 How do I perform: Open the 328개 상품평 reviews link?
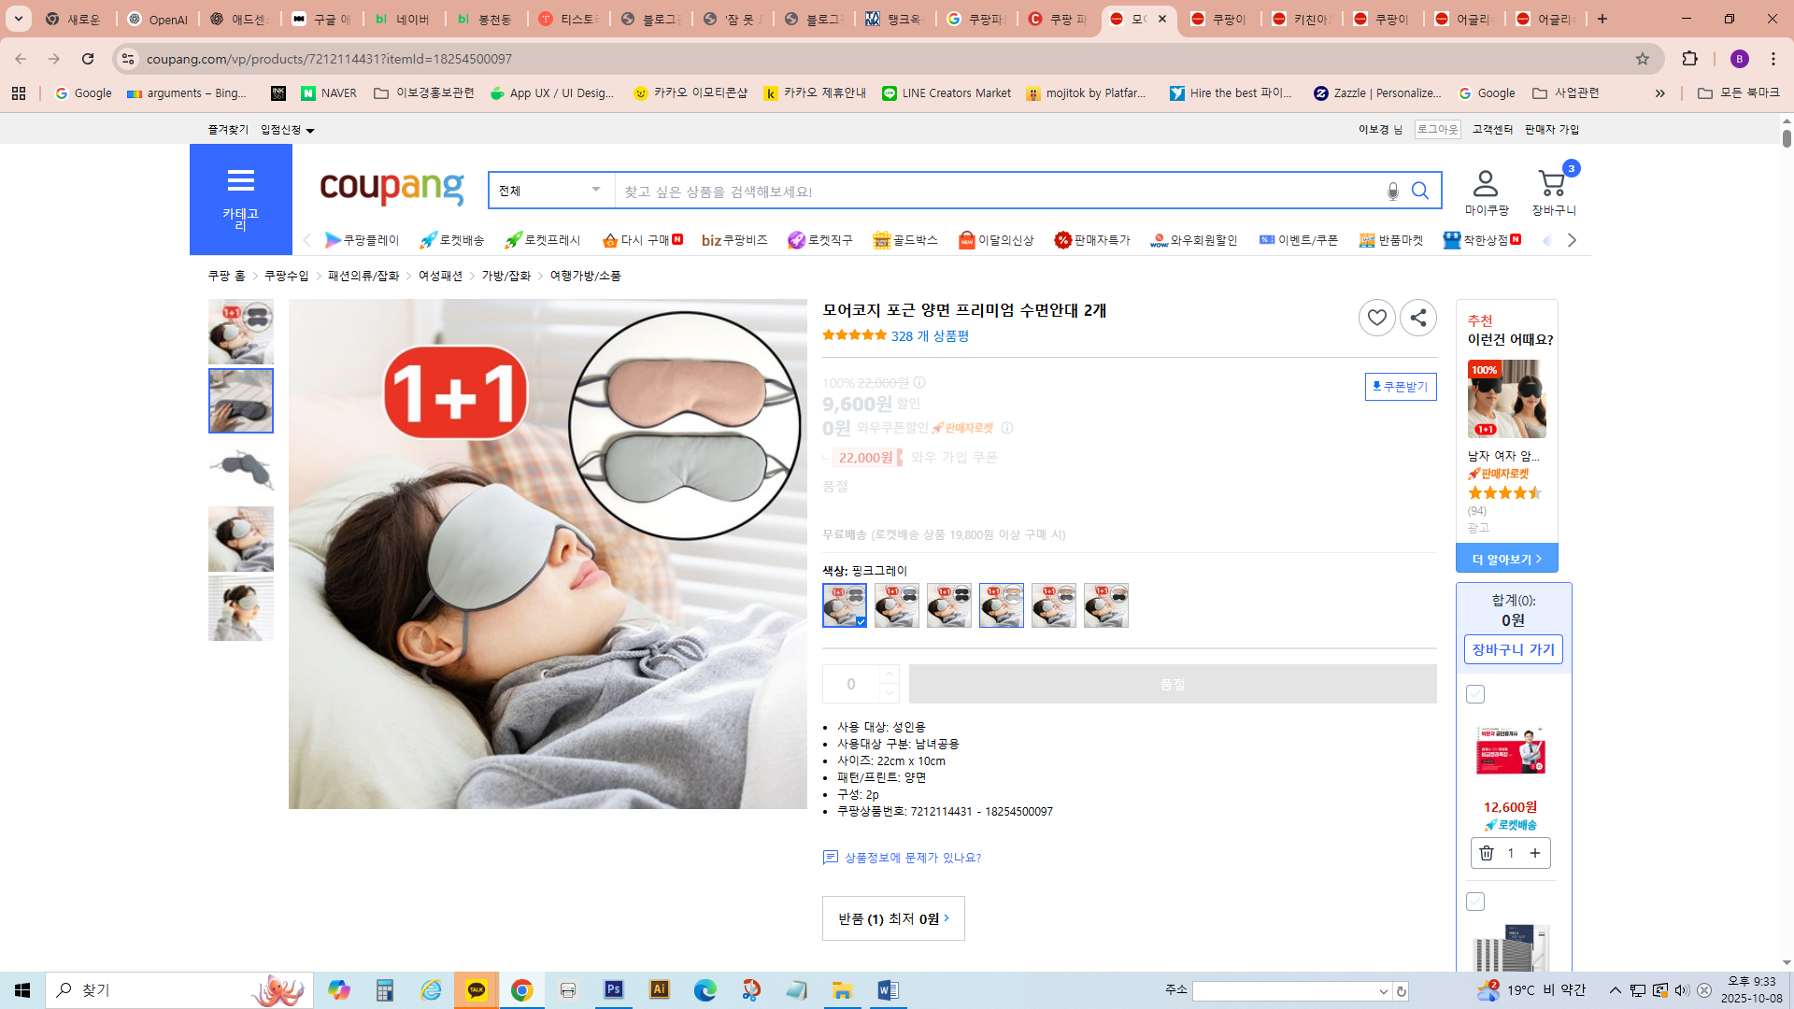pyautogui.click(x=928, y=336)
